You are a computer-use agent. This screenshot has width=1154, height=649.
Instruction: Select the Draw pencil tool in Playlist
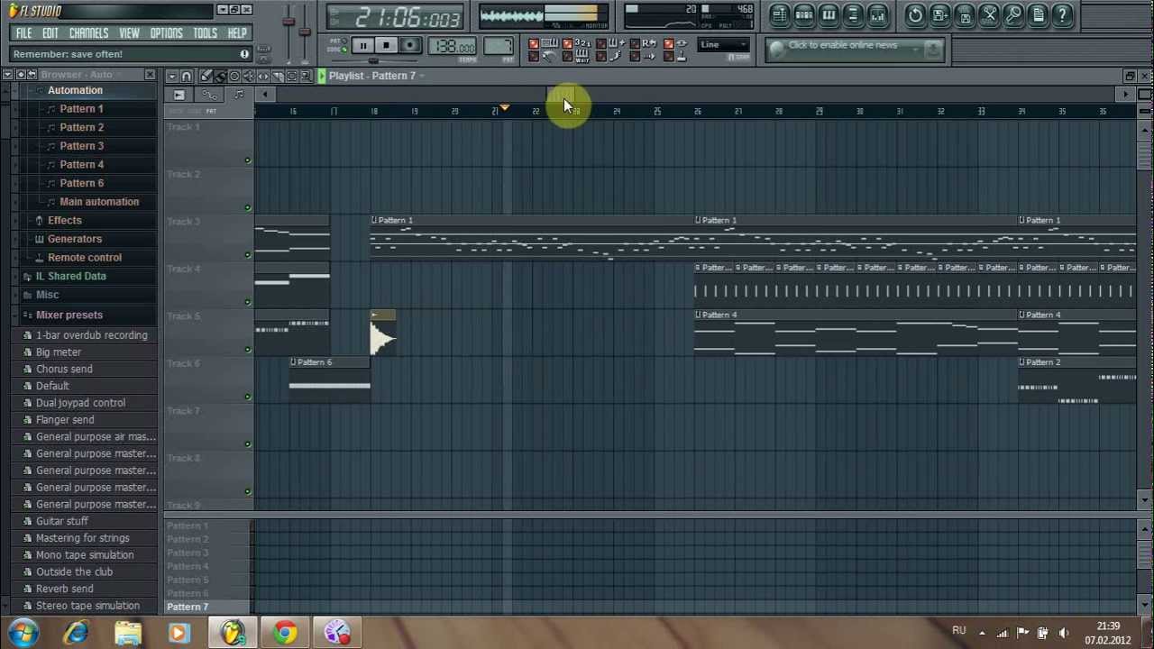pos(206,77)
